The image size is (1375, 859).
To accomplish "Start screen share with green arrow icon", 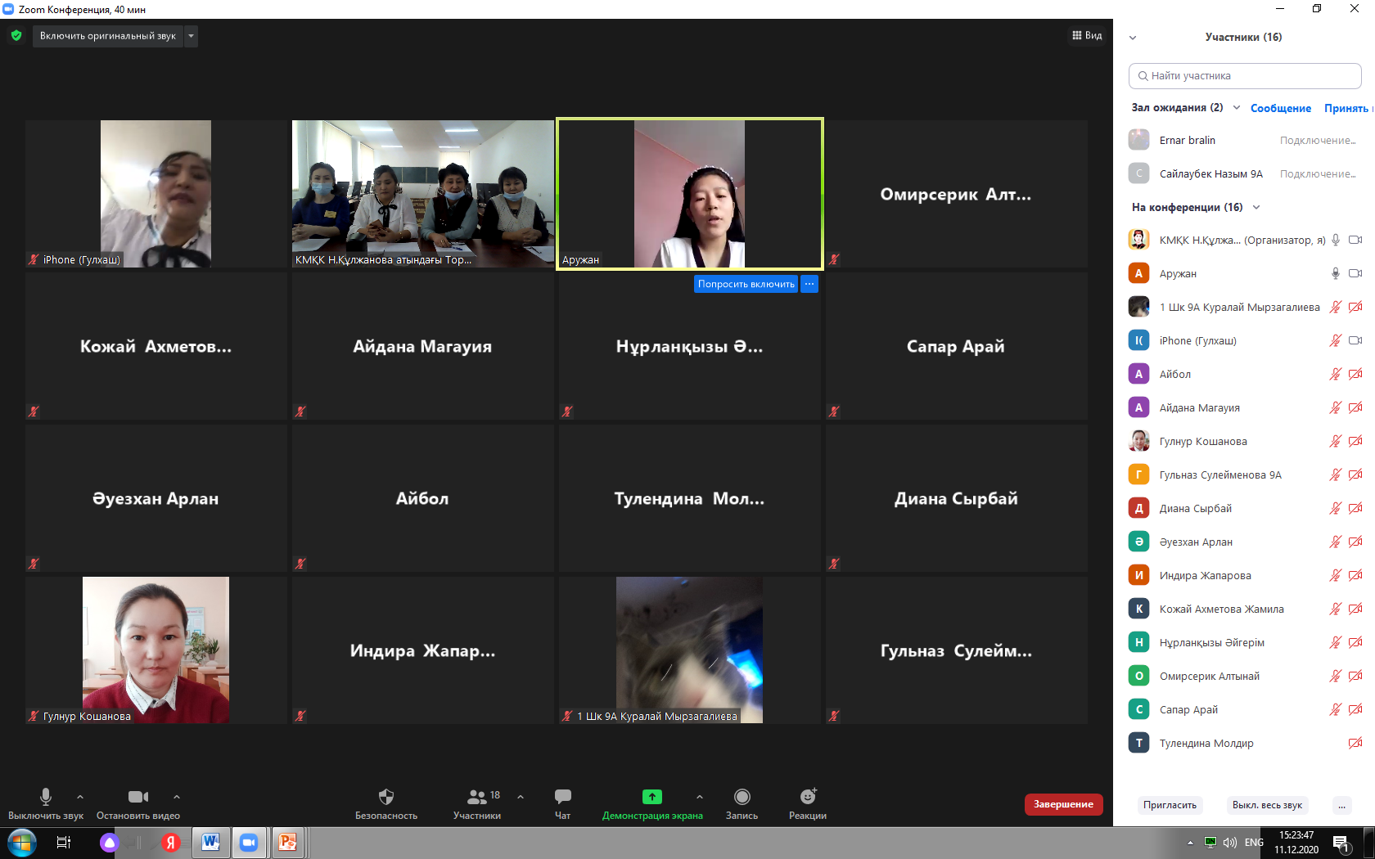I will click(651, 797).
